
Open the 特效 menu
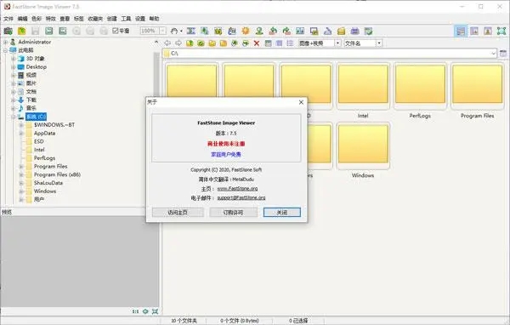(50, 19)
